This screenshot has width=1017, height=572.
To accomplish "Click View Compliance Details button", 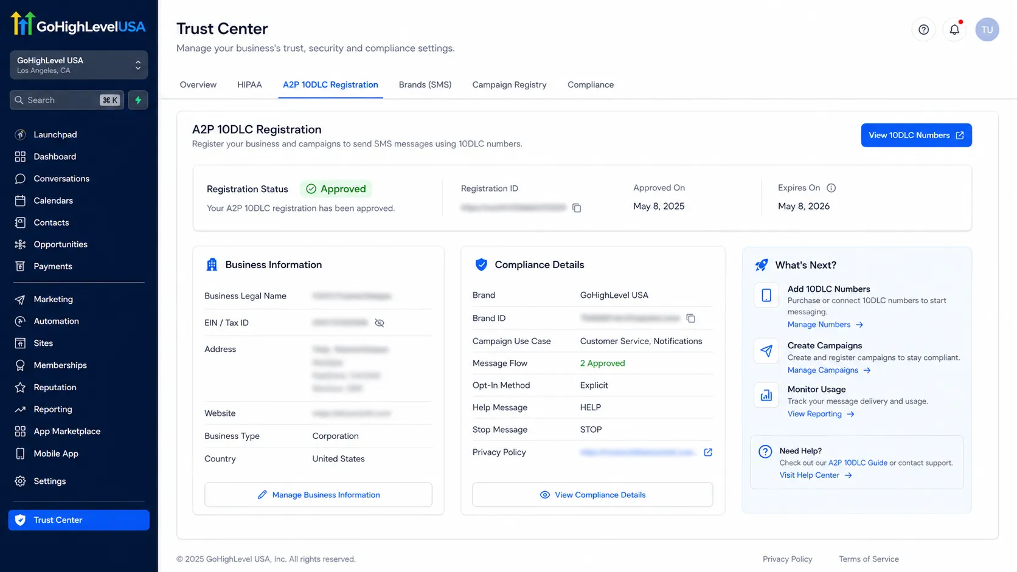I will [x=592, y=495].
